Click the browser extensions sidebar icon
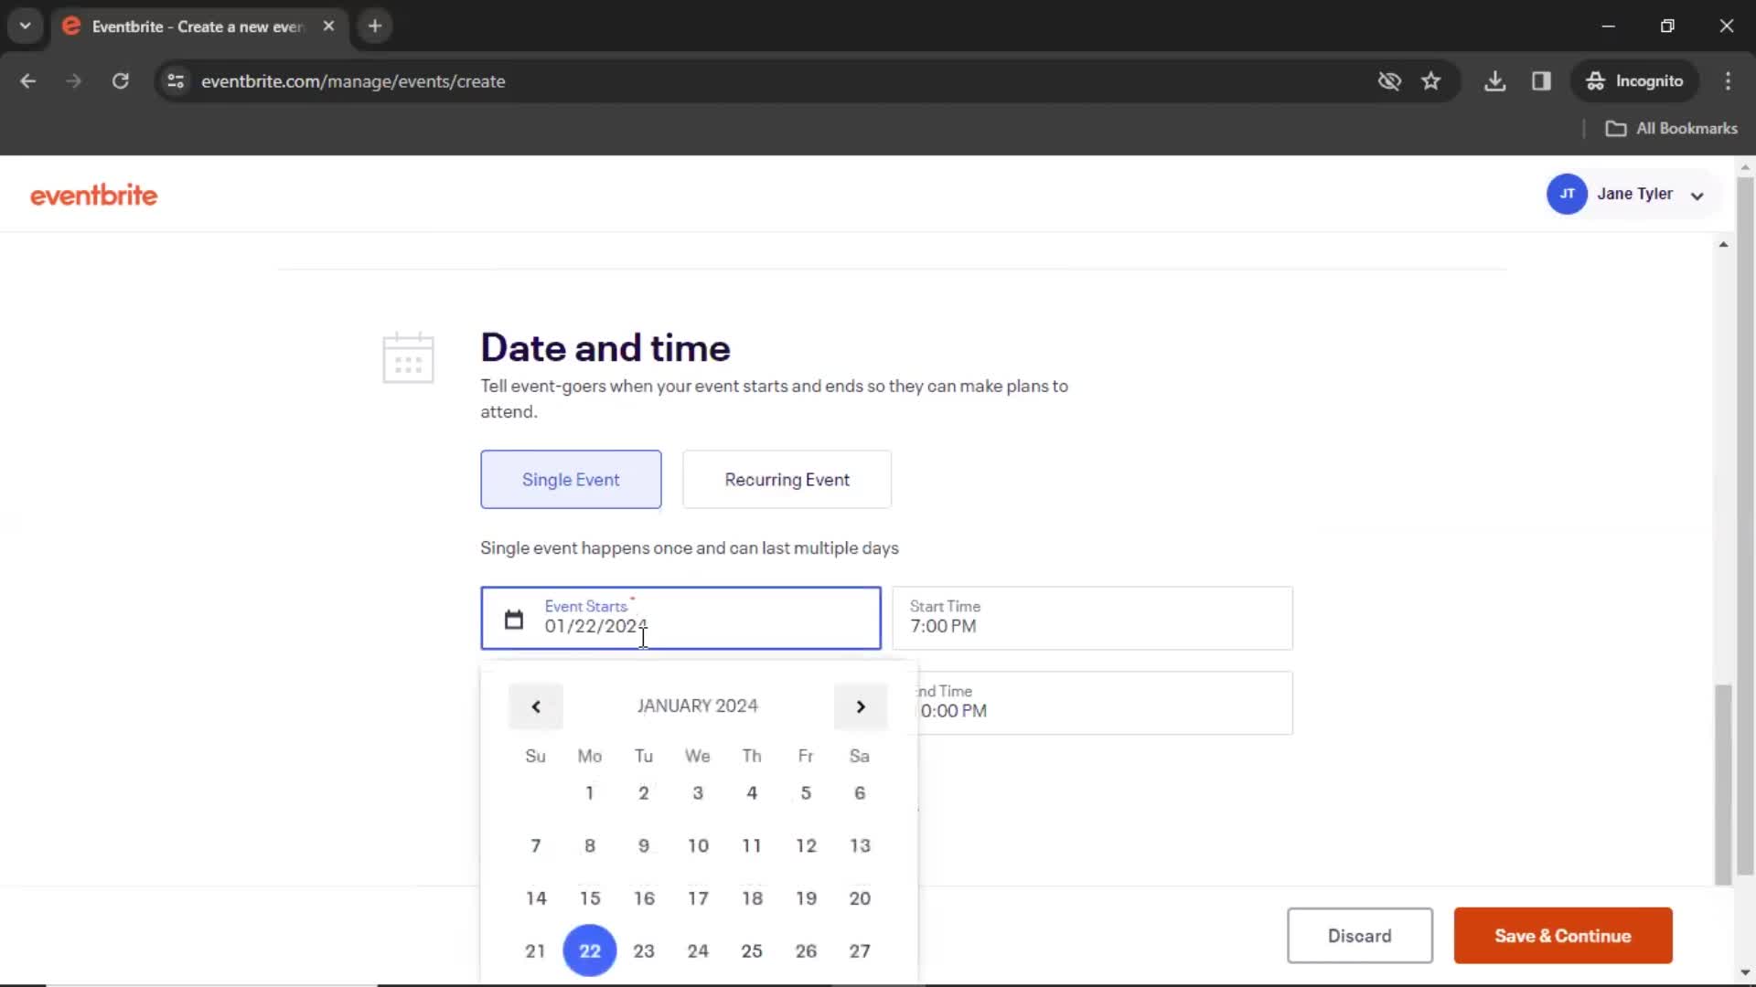This screenshot has width=1756, height=987. (1543, 80)
